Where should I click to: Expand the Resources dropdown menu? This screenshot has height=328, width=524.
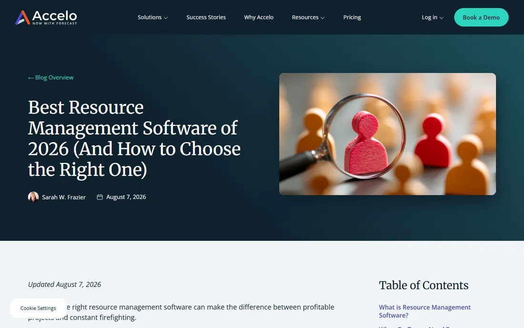pos(308,17)
